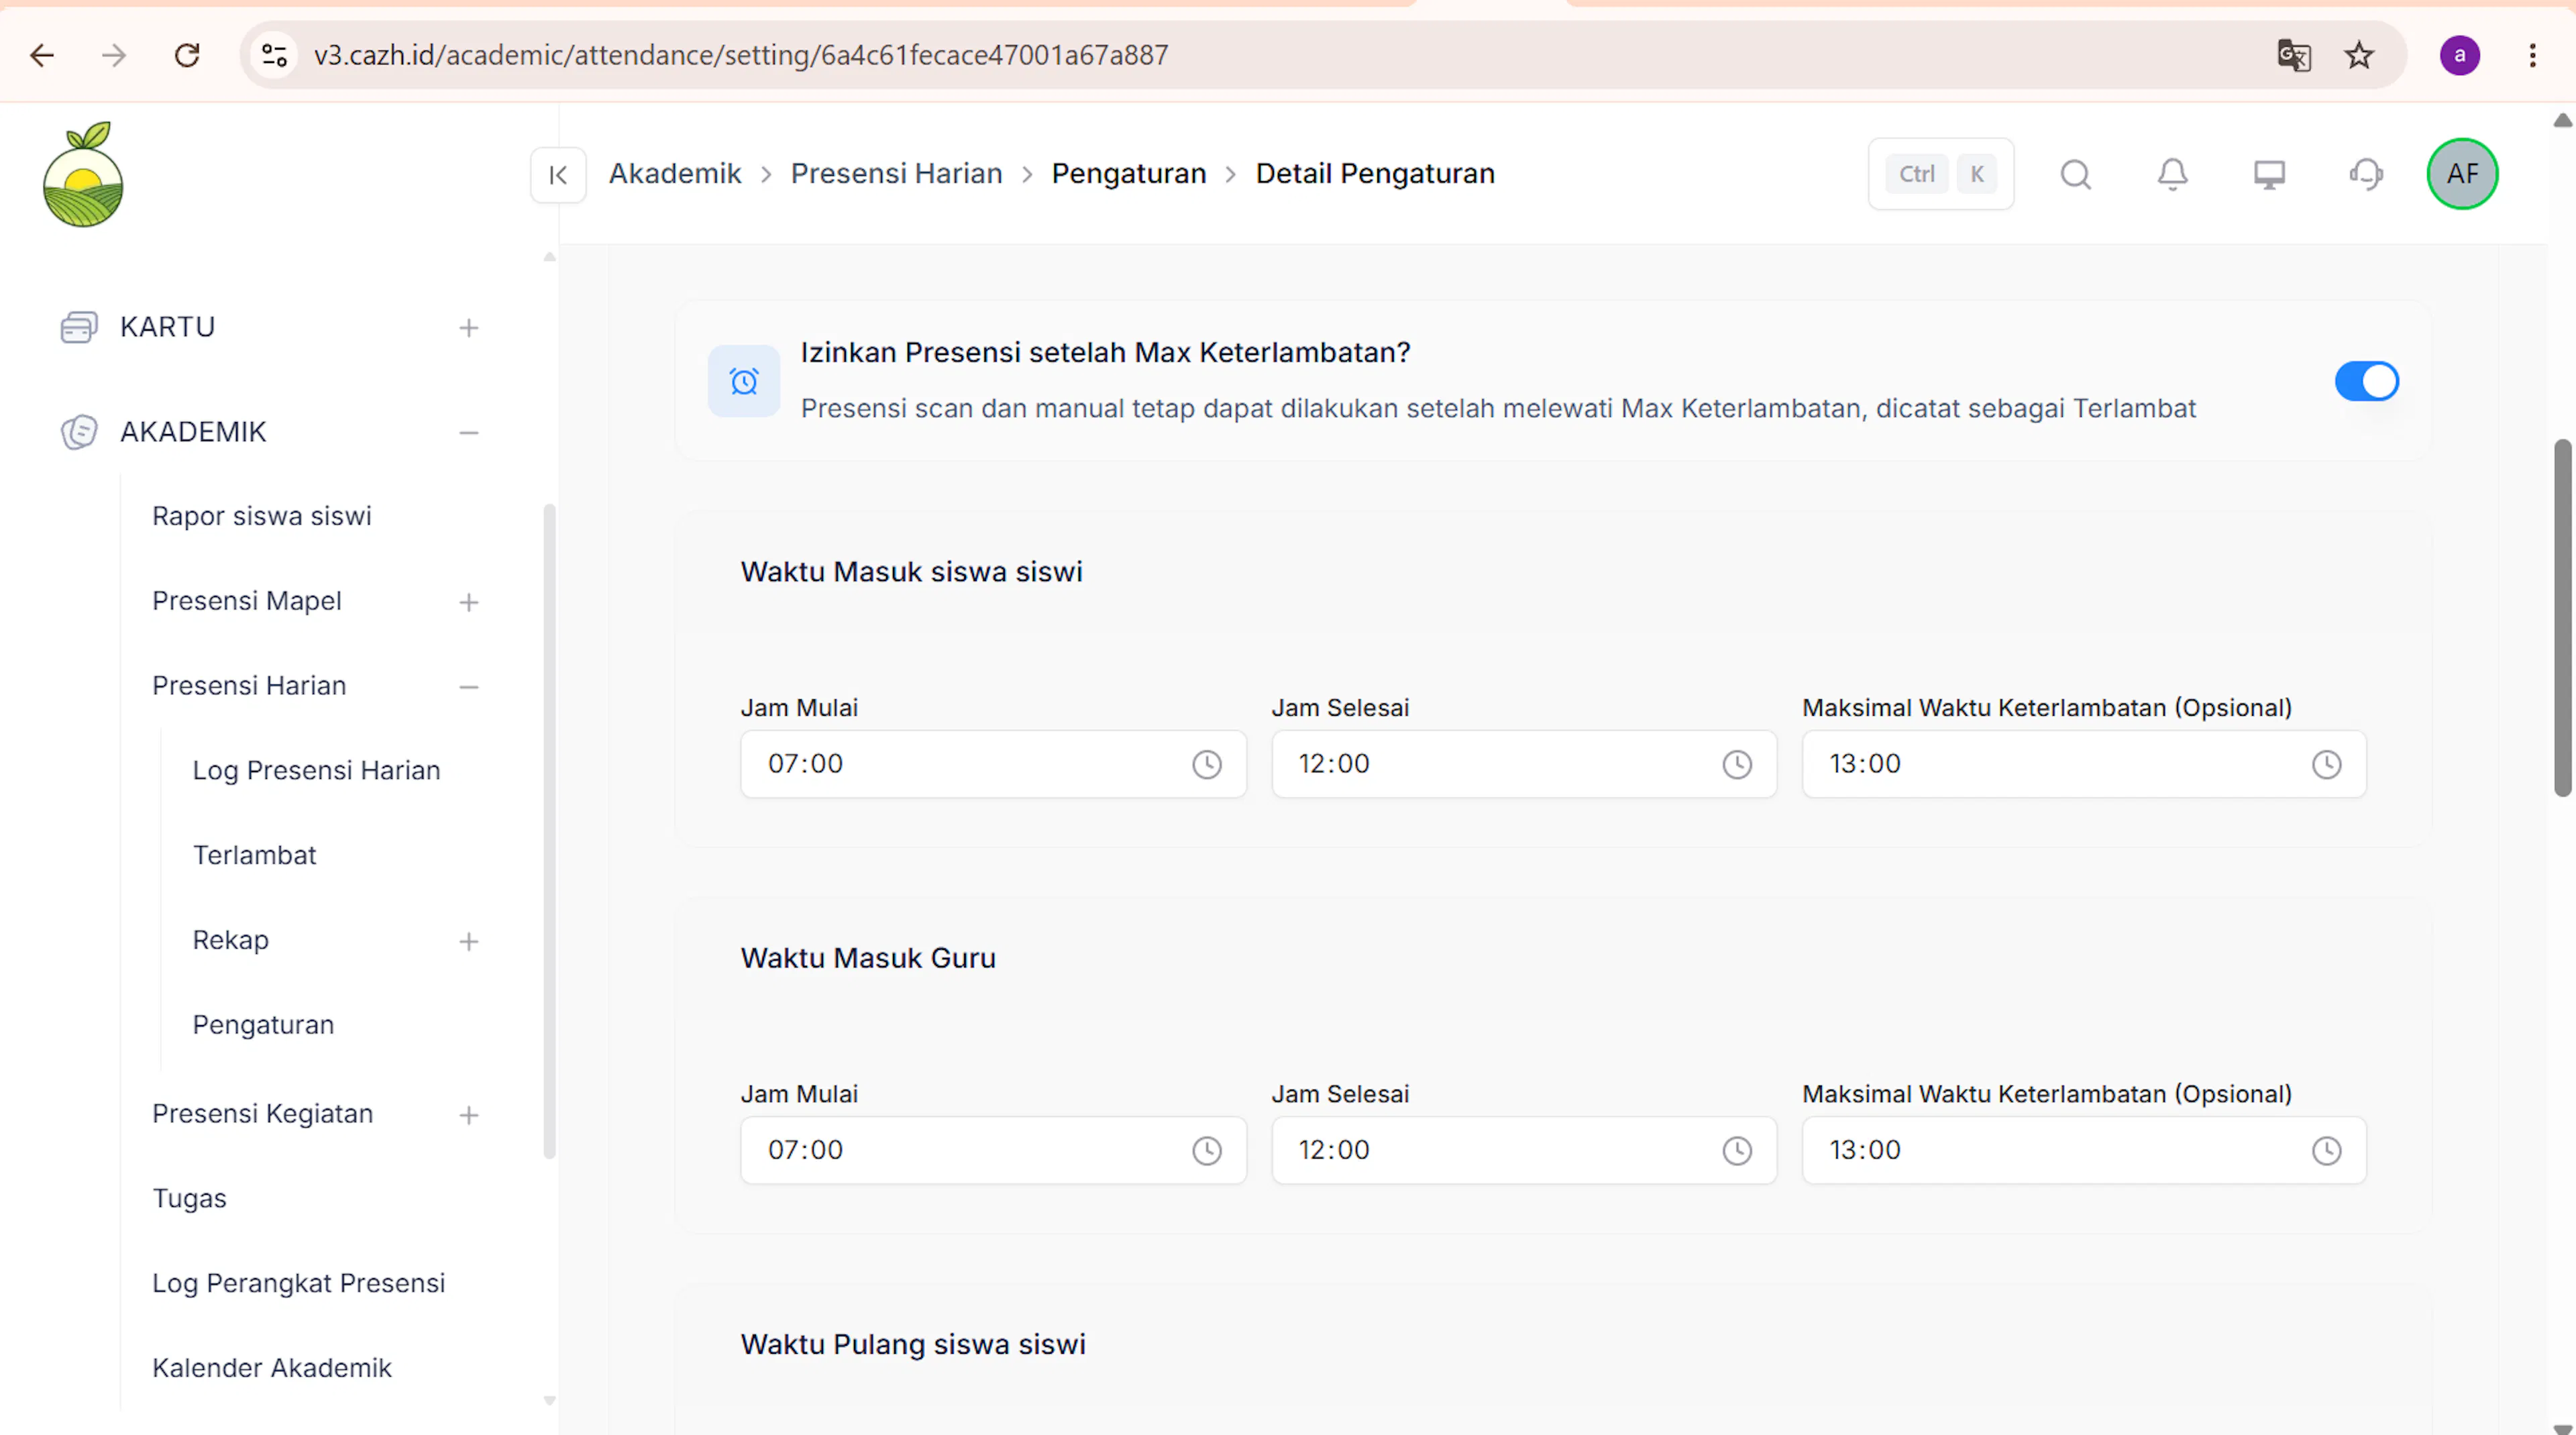Viewport: 2576px width, 1435px height.
Task: Expand the Presensi Mapel submenu
Action: click(468, 602)
